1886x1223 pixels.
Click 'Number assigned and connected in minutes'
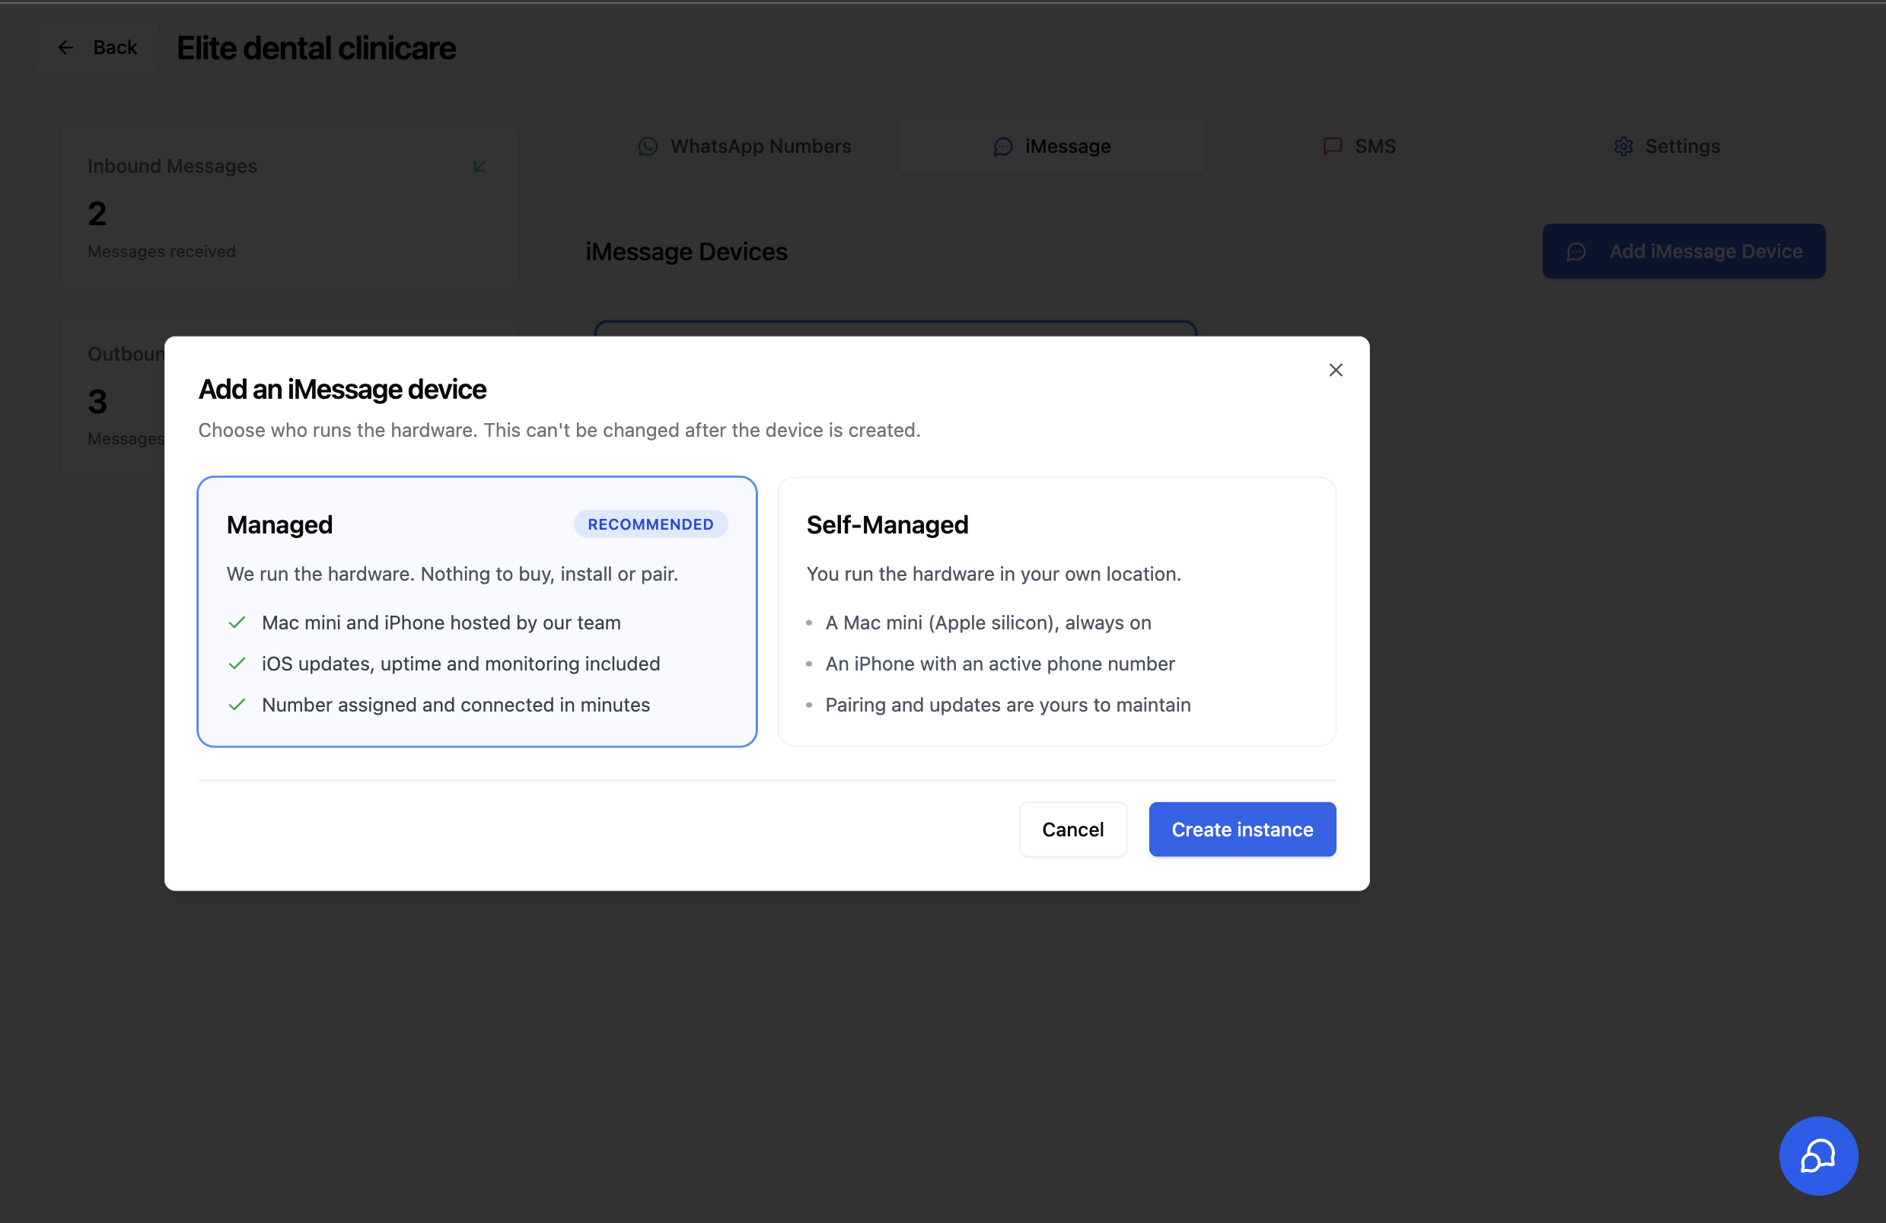456,705
